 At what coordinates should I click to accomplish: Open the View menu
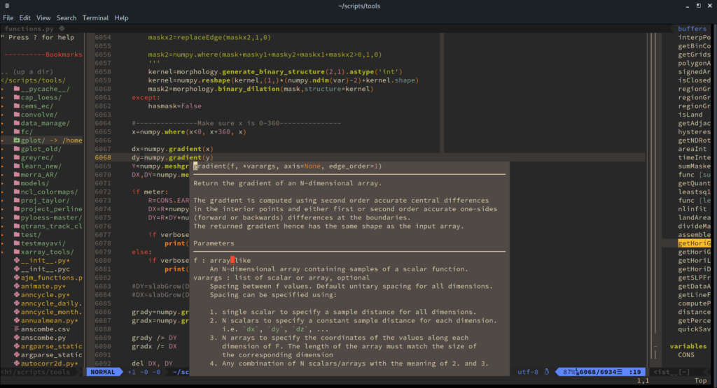pyautogui.click(x=43, y=17)
